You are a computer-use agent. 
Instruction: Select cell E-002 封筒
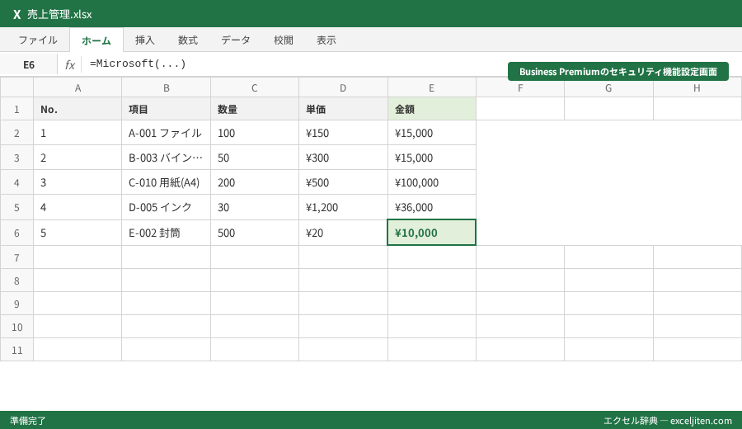click(x=166, y=233)
